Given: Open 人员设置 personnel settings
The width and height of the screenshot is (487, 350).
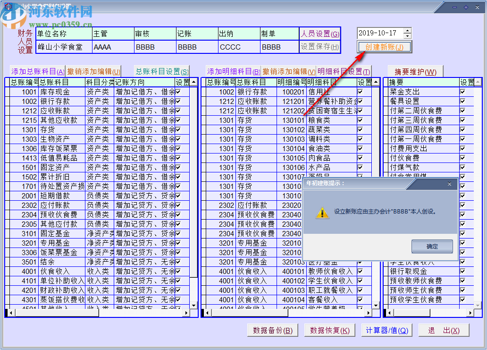Looking at the screenshot, I should tap(320, 34).
